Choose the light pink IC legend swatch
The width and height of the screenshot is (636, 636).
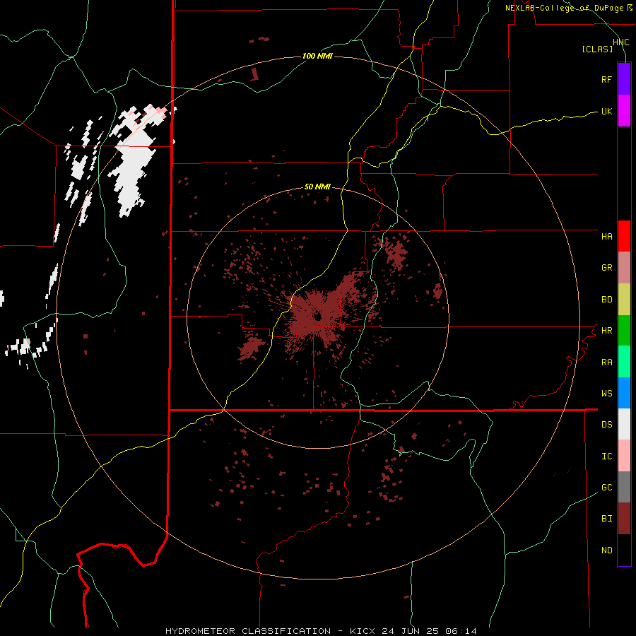(624, 456)
